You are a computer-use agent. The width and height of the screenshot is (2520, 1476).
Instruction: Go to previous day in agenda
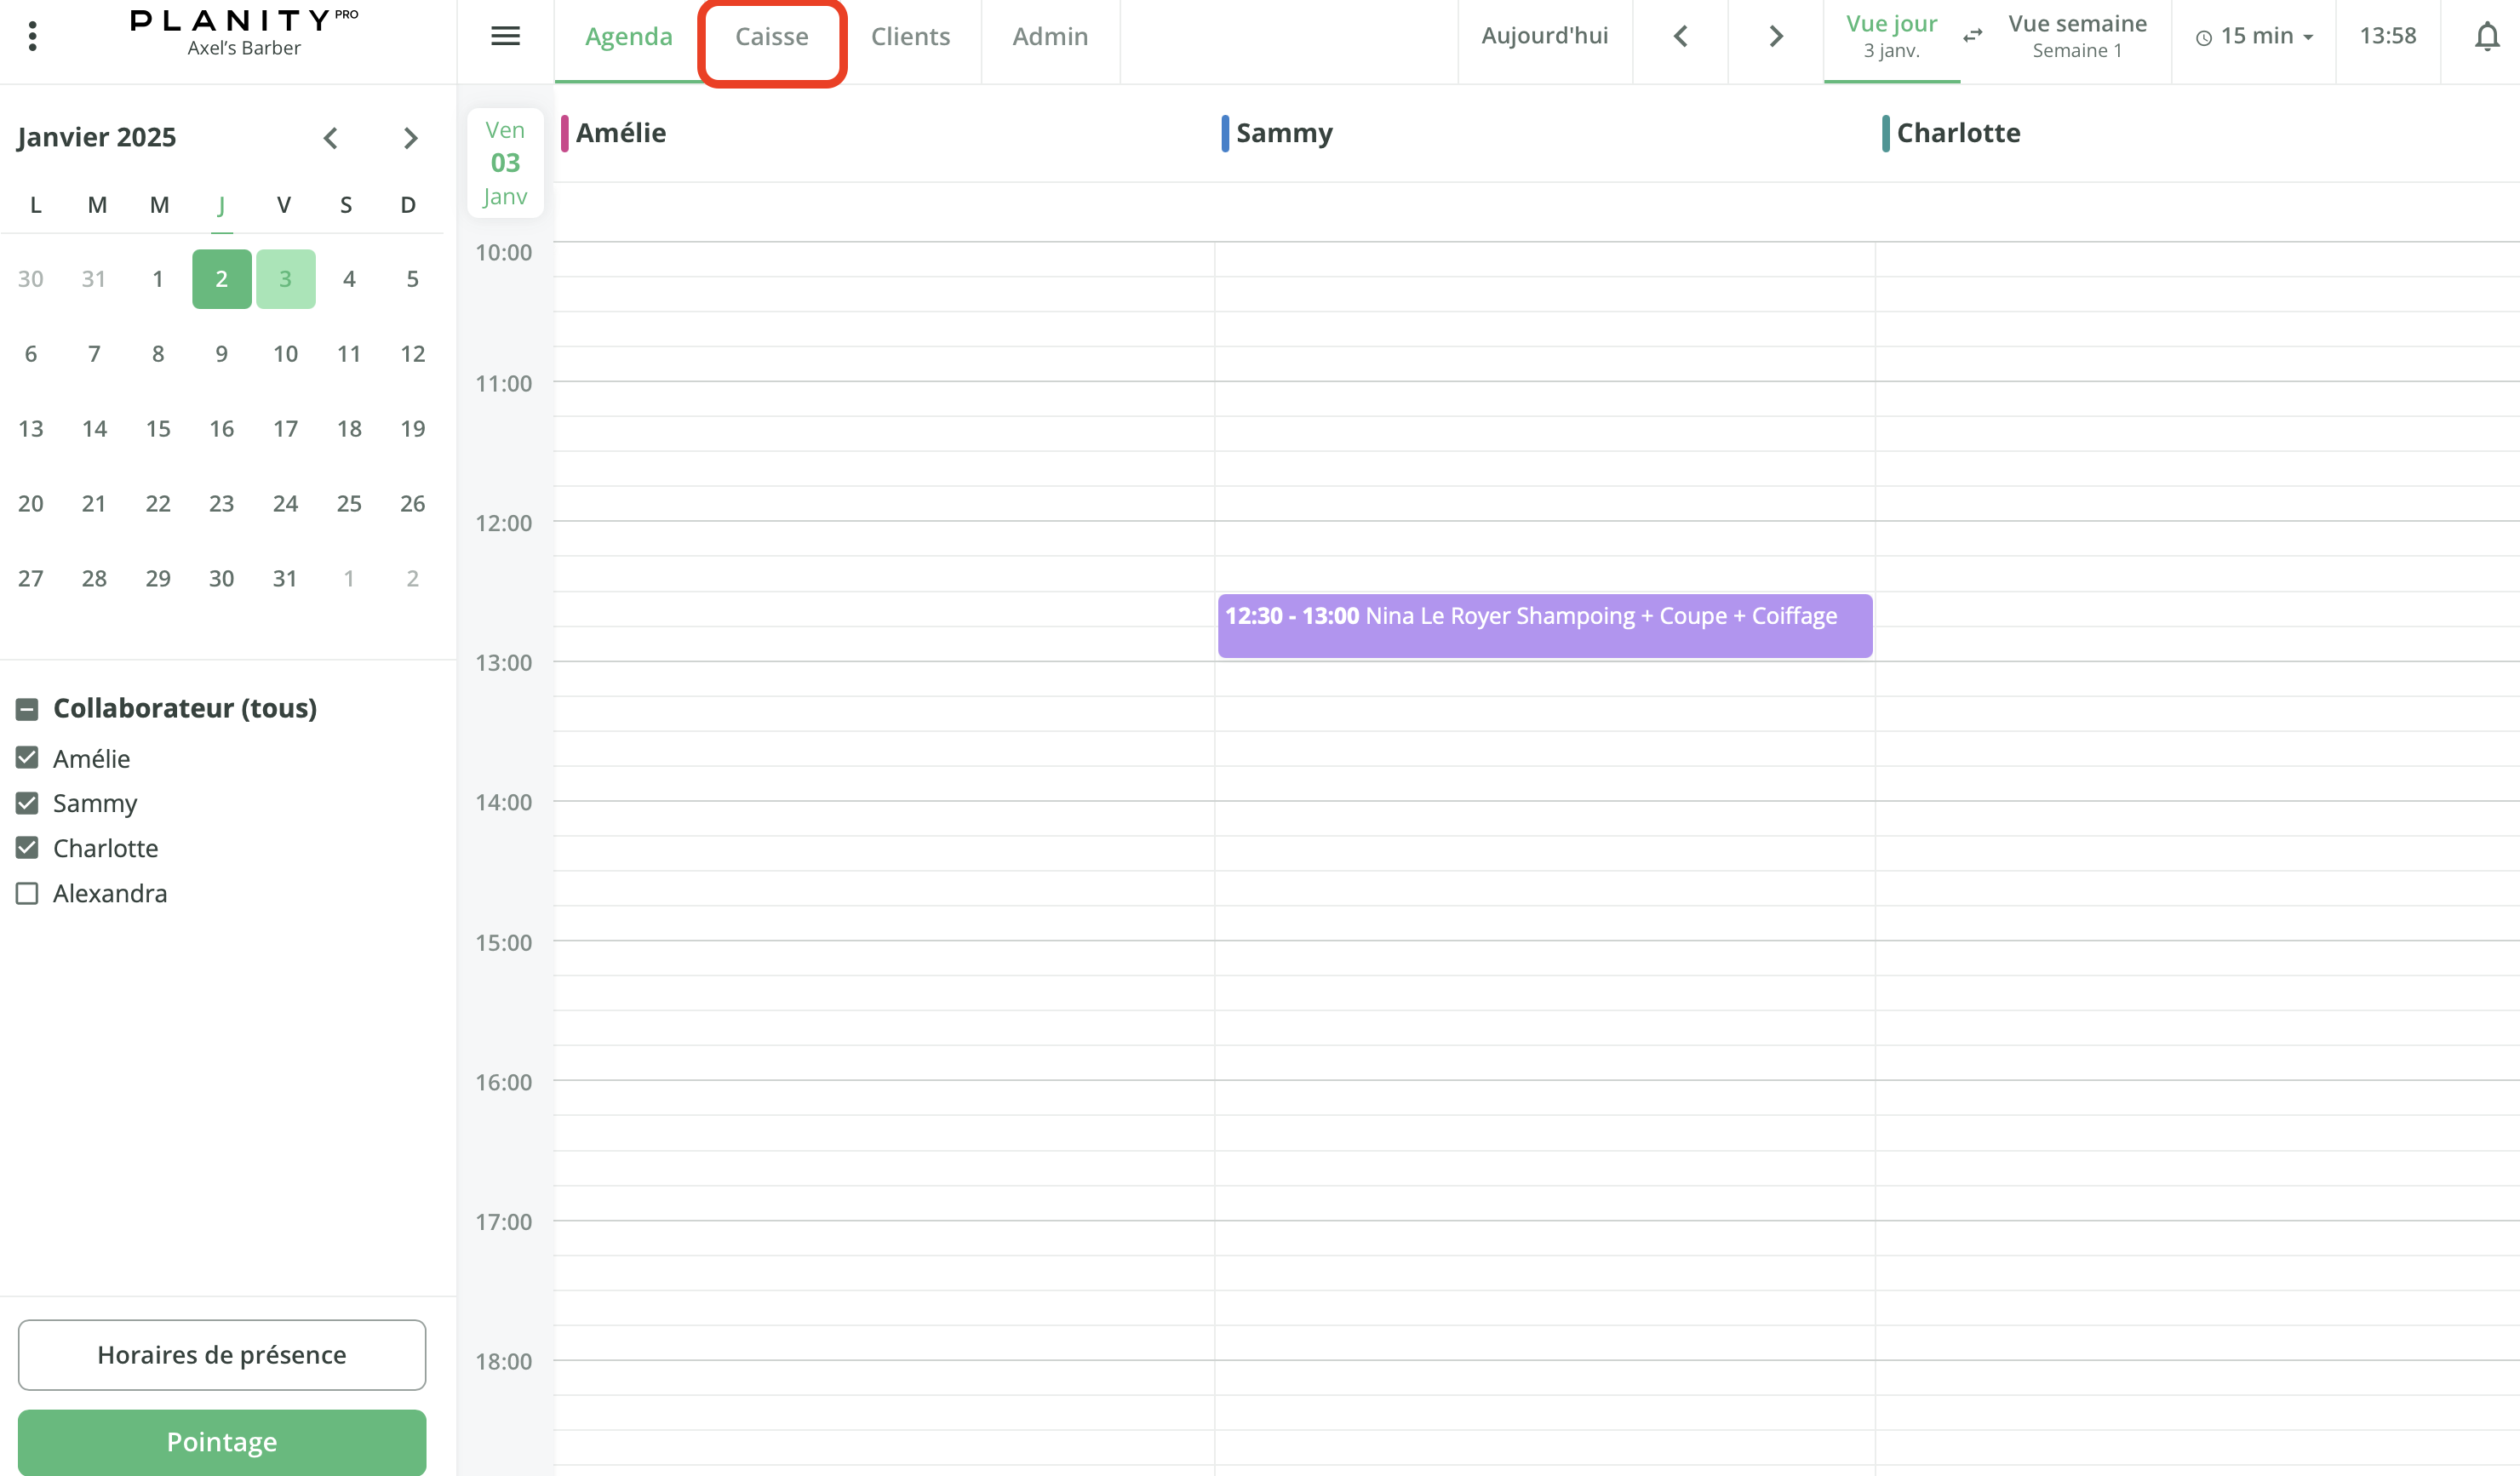coord(1680,36)
